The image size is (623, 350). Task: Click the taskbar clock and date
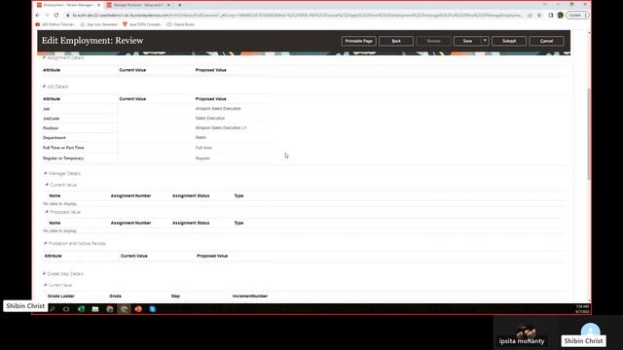(x=582, y=309)
